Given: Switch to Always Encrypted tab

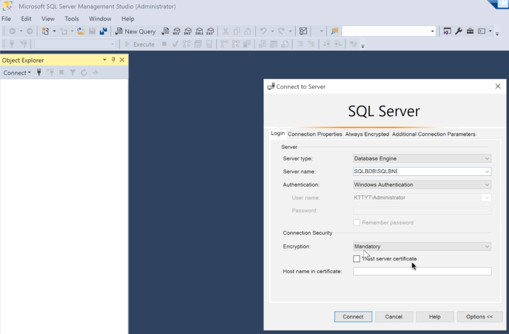Looking at the screenshot, I should pyautogui.click(x=367, y=134).
